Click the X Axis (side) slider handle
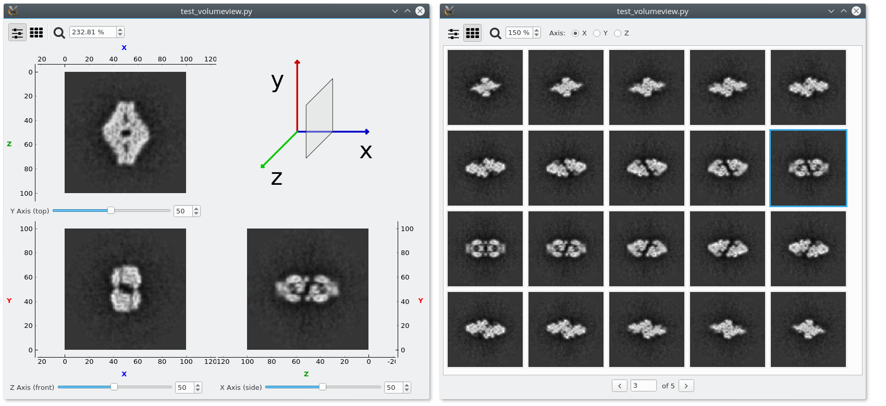This screenshot has width=886, height=406. click(x=323, y=387)
